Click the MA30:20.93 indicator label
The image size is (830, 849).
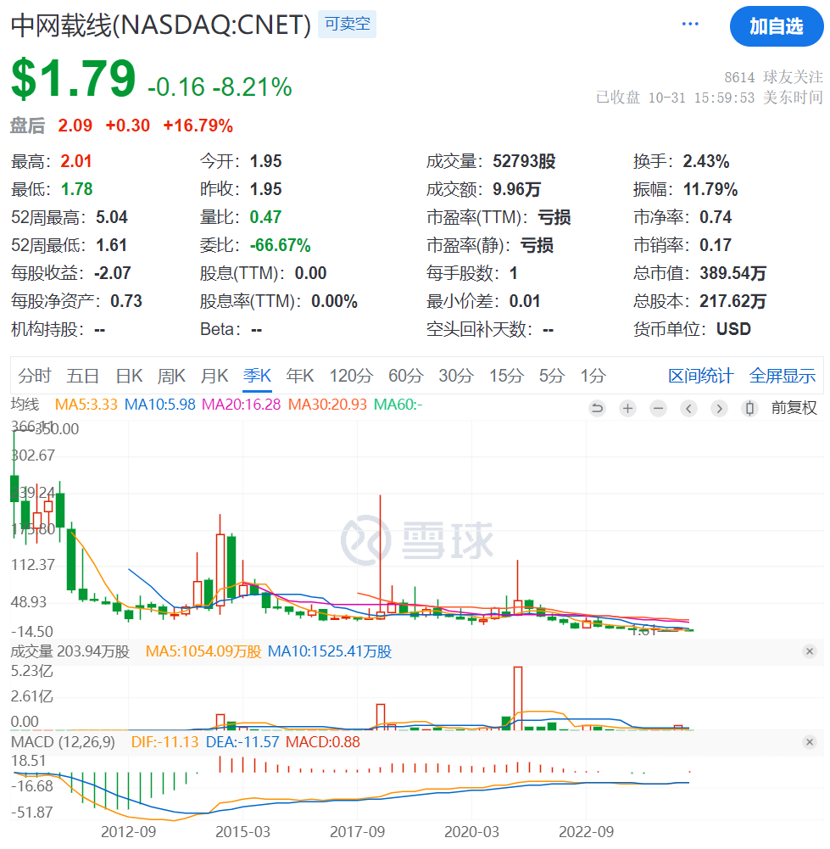coord(327,405)
